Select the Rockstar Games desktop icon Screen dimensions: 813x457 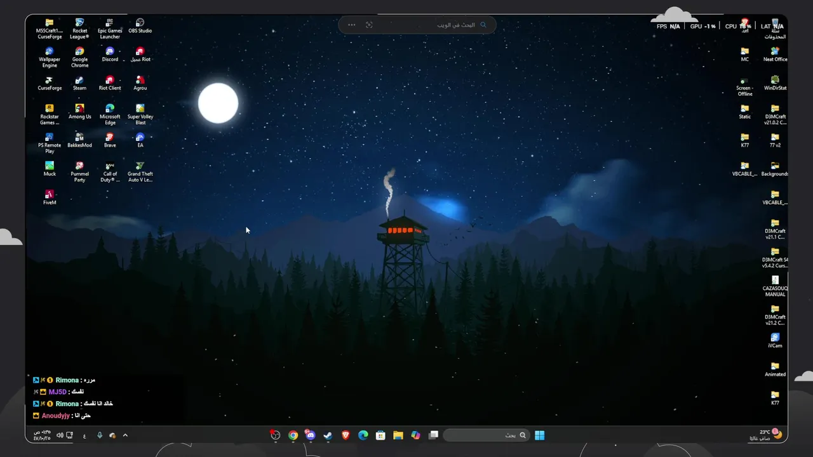[50, 114]
